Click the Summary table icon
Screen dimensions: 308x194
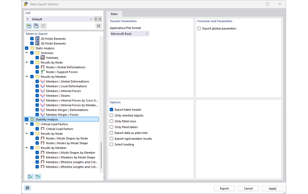click(x=43, y=58)
